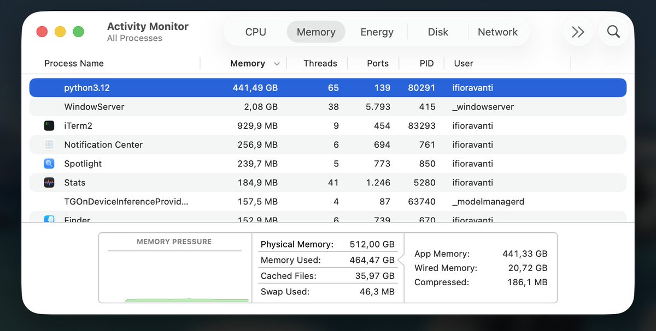Click the Physical Memory 512,00 GB value

[372, 244]
